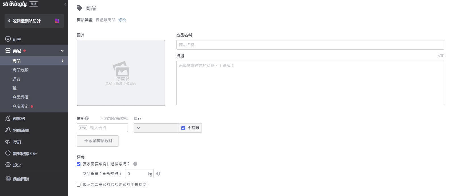Click the Strikingly logo

(x=14, y=4)
